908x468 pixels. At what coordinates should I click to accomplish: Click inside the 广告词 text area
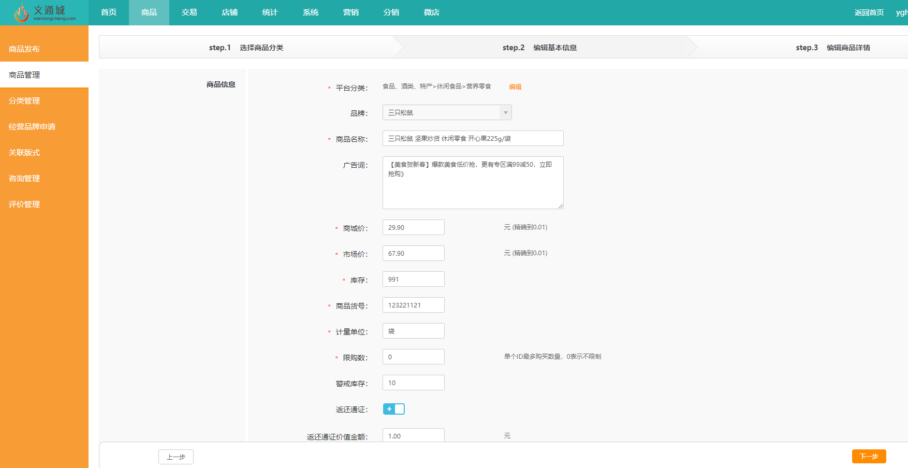[473, 183]
